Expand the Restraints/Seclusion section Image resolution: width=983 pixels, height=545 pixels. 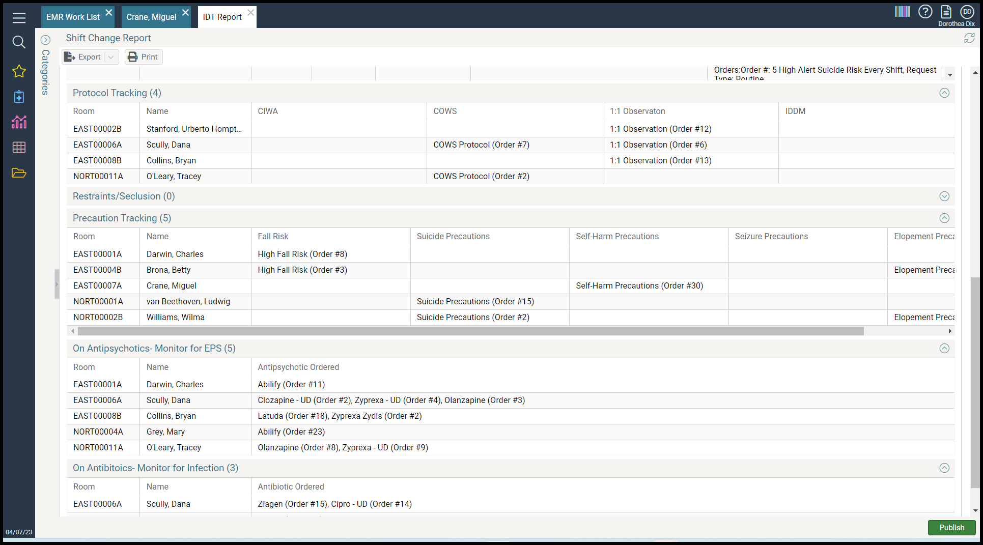click(944, 196)
